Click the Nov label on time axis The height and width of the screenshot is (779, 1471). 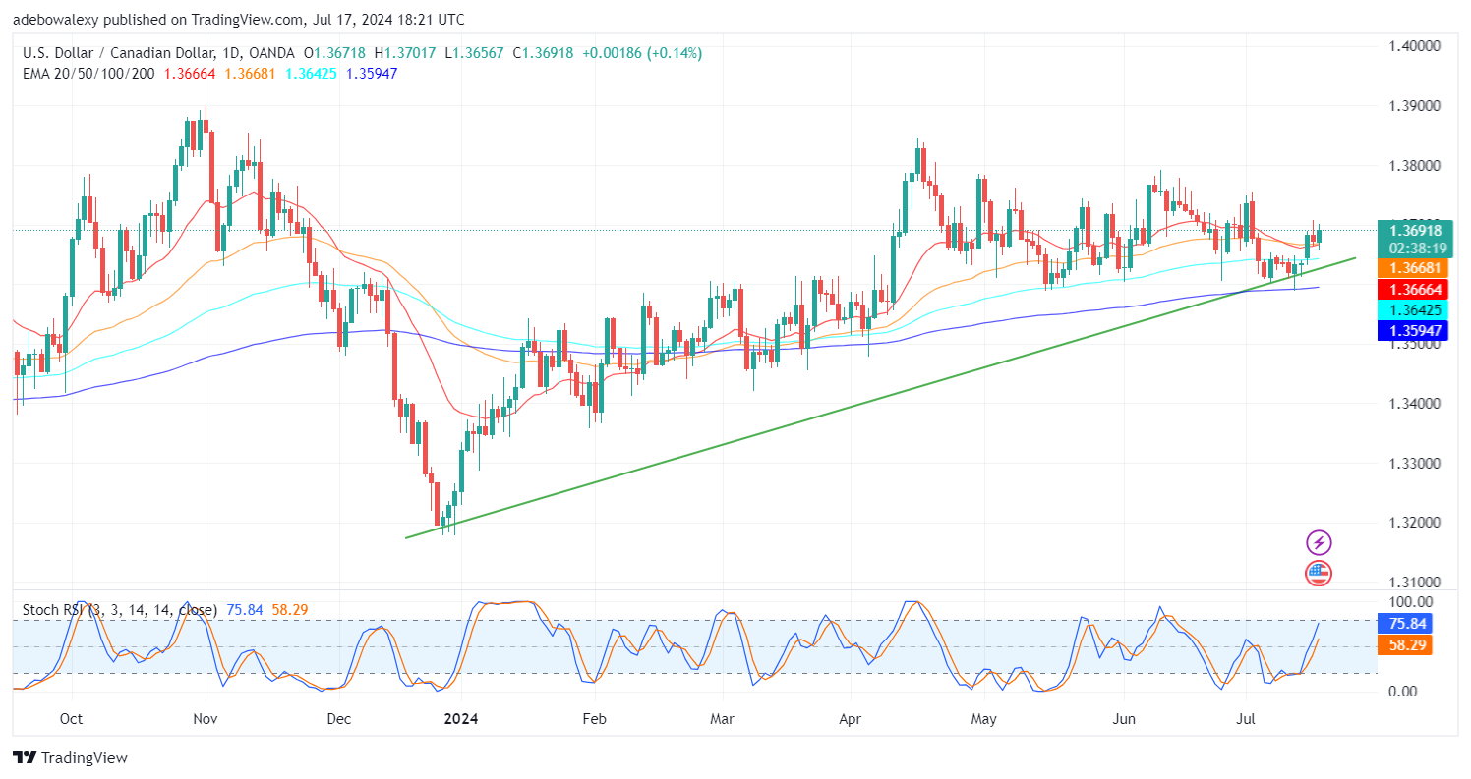click(x=205, y=719)
